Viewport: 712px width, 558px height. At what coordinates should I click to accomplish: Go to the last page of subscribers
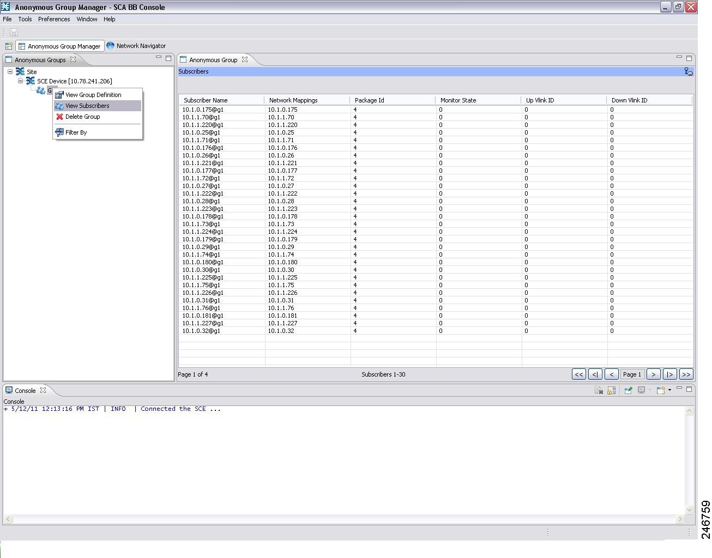(686, 374)
